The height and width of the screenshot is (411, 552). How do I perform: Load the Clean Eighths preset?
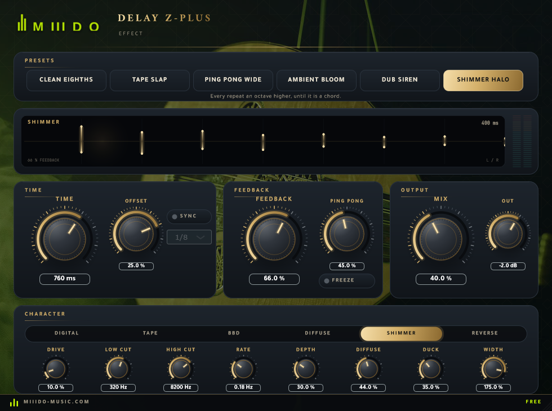(66, 80)
